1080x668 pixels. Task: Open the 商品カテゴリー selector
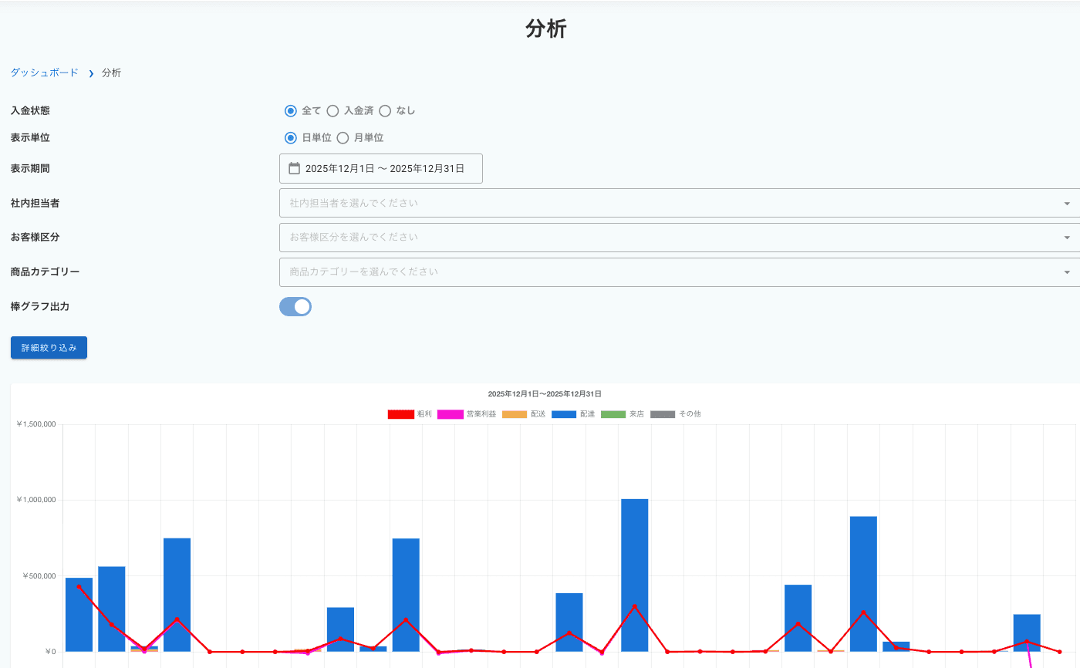click(679, 272)
